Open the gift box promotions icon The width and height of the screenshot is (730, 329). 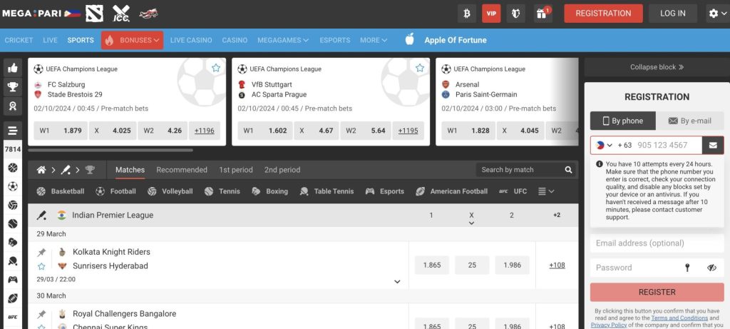click(x=543, y=14)
